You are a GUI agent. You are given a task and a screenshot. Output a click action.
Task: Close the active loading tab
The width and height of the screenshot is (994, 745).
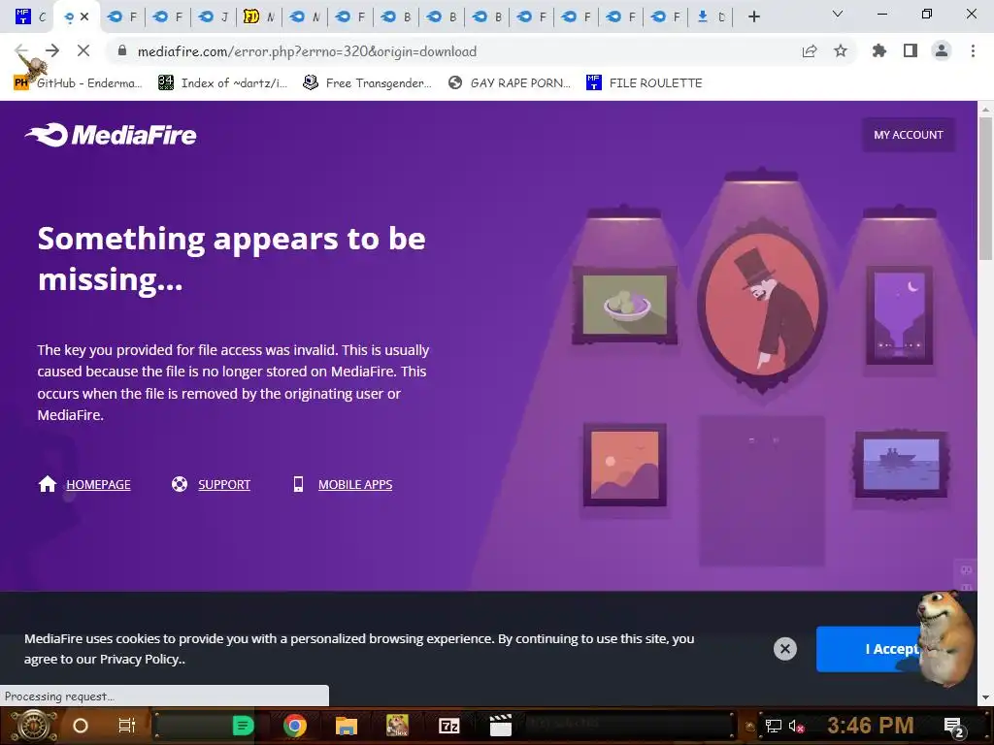click(85, 16)
